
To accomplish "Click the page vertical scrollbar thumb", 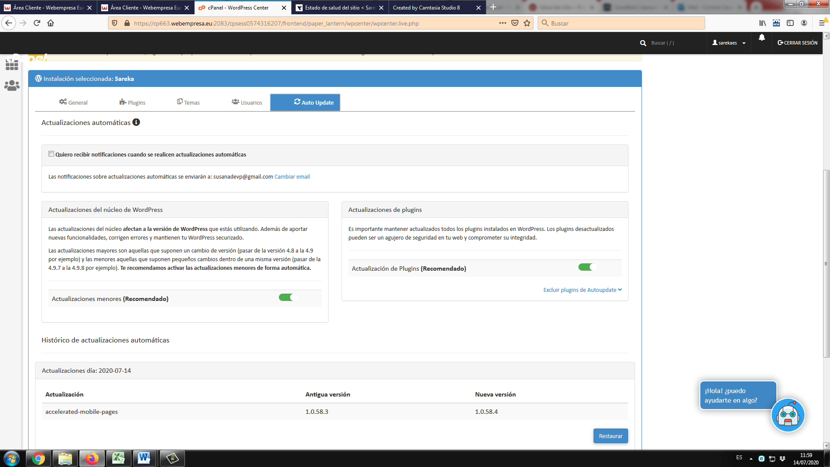I will click(826, 264).
